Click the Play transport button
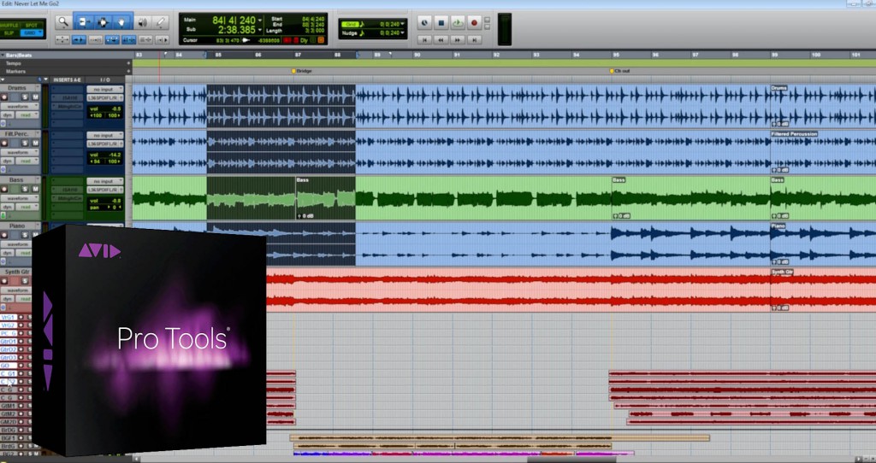Image resolution: width=876 pixels, height=463 pixels. pos(458,23)
